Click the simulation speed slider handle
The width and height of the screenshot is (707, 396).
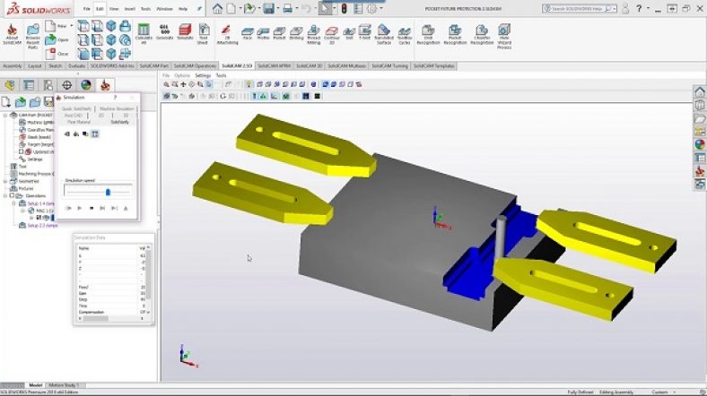[x=108, y=192]
